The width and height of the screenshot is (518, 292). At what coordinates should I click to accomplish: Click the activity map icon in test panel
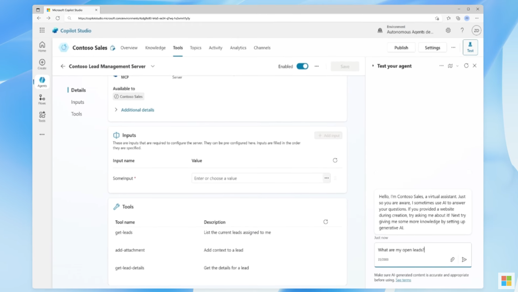[450, 66]
